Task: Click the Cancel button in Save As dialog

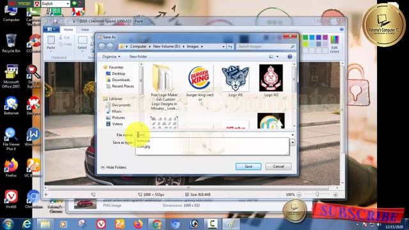Action: (x=279, y=166)
